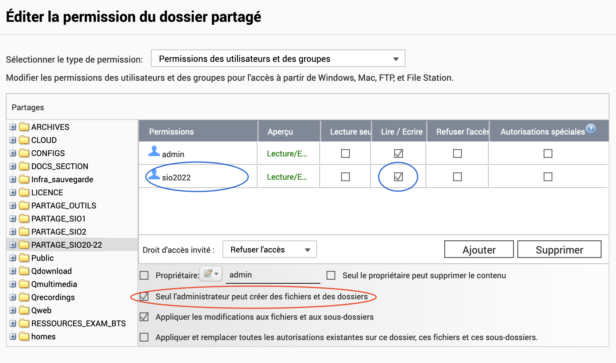This screenshot has width=616, height=363.
Task: Click the help icon beside Autorisations spéciales
Action: pos(591,128)
